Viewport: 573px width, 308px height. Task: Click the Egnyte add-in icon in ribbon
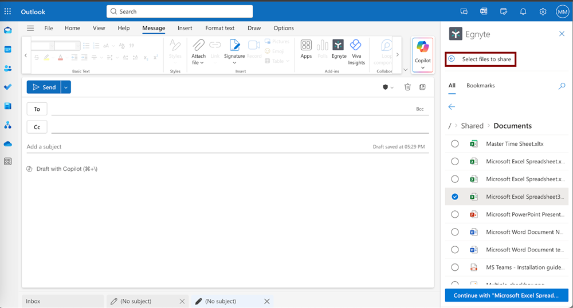point(339,49)
